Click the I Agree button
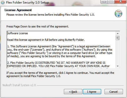The image size is (127, 98). [x=92, y=92]
